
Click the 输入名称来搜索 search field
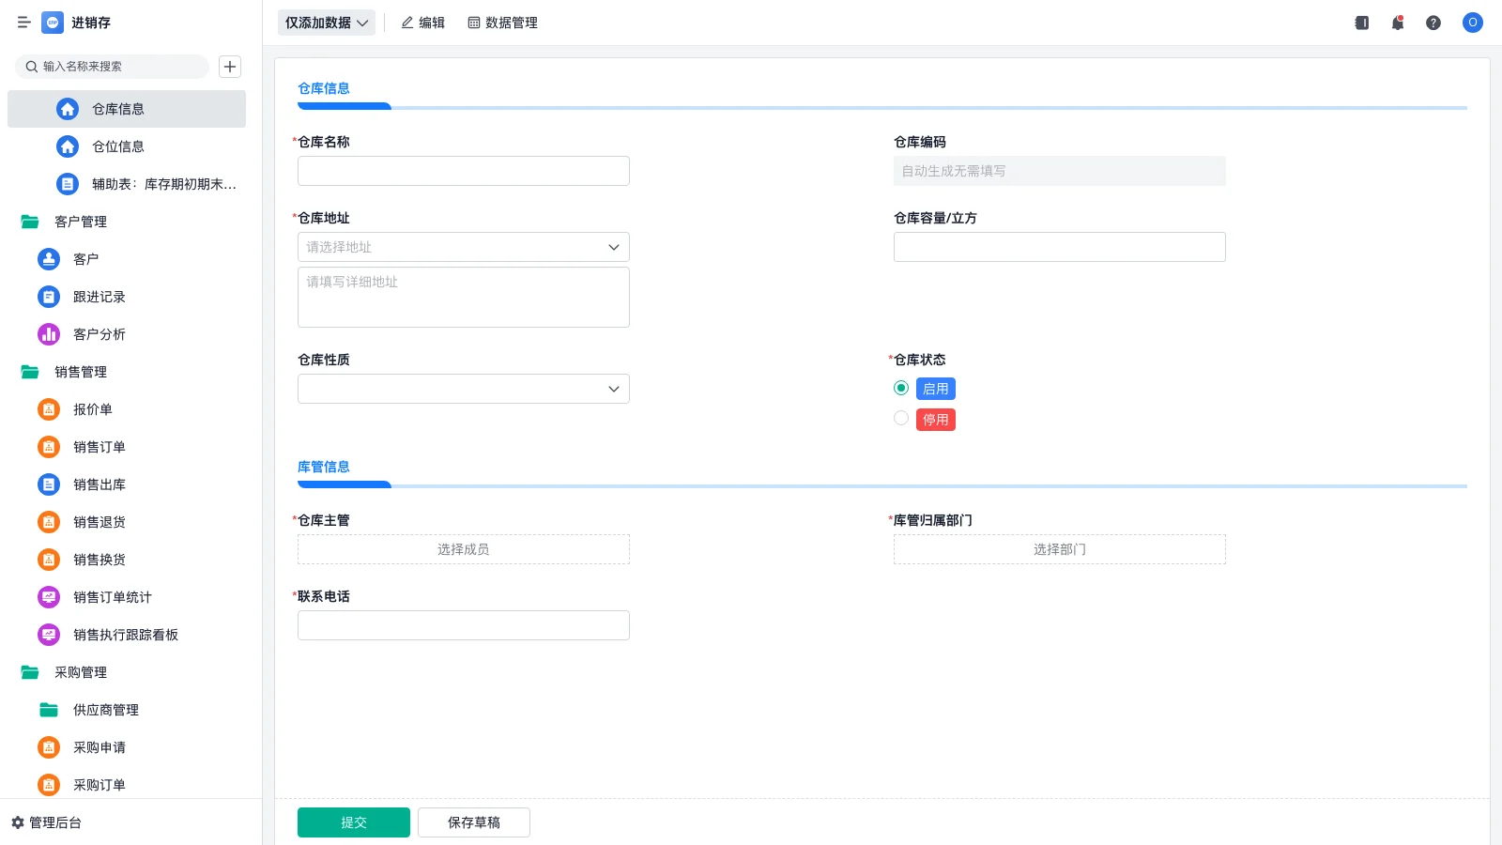point(113,67)
